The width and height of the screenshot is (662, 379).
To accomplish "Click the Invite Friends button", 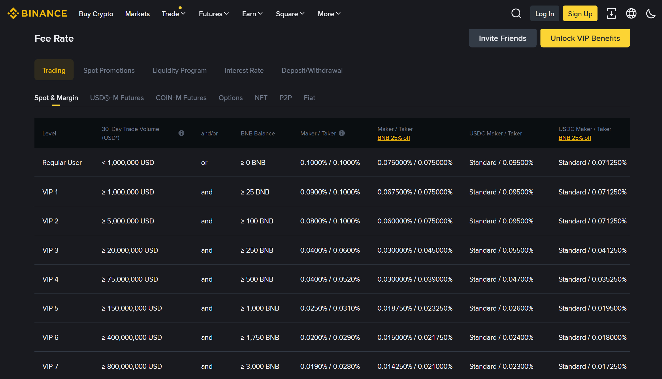I will pos(502,38).
